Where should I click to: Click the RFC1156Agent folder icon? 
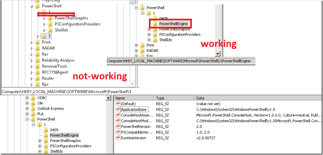click(x=38, y=72)
